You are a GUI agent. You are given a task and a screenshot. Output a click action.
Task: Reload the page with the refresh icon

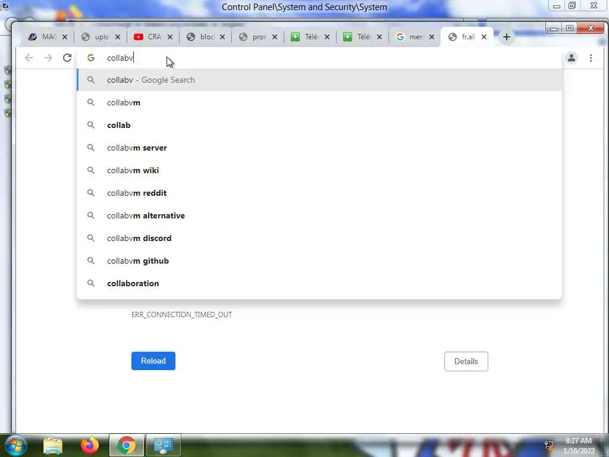click(67, 58)
